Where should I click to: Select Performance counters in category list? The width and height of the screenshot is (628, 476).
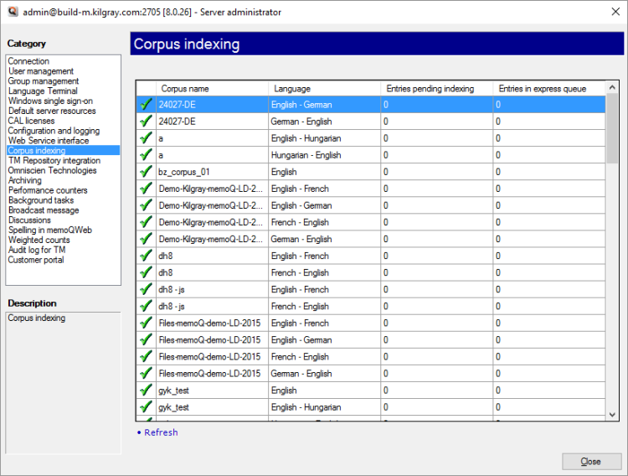pyautogui.click(x=47, y=190)
